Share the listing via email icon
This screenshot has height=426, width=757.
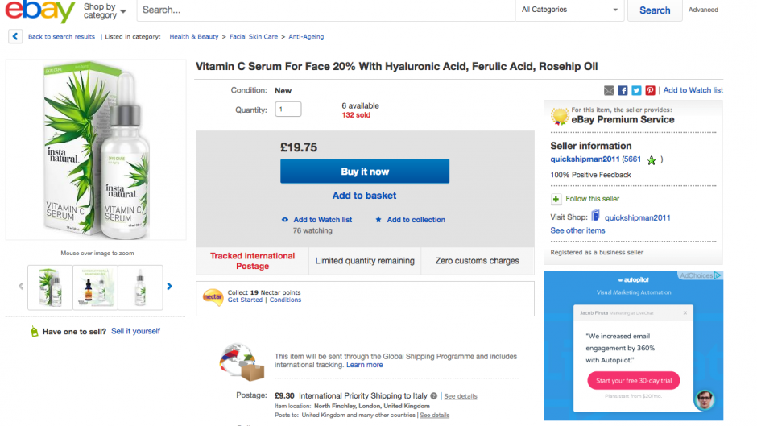(609, 90)
